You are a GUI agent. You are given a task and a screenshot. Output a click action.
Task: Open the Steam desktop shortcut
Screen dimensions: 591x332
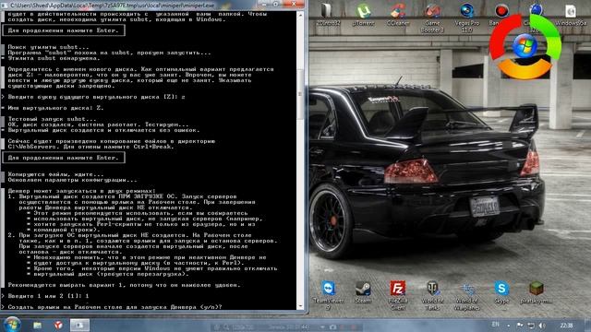click(363, 292)
